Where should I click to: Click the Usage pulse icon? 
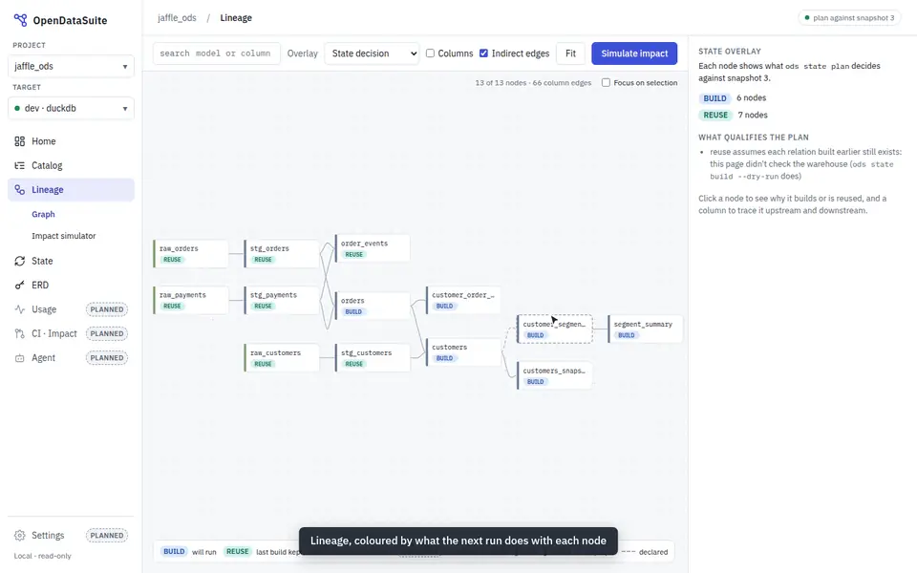[x=20, y=309]
